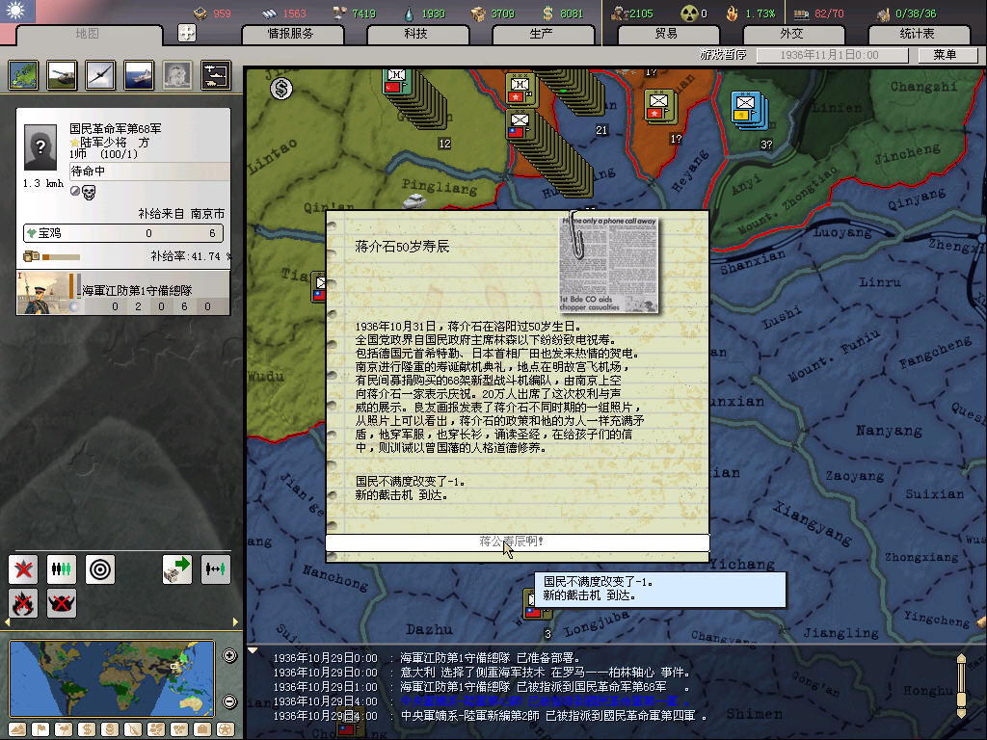This screenshot has width=987, height=740.
Task: Click the supply crate with green arrow
Action: tap(177, 569)
